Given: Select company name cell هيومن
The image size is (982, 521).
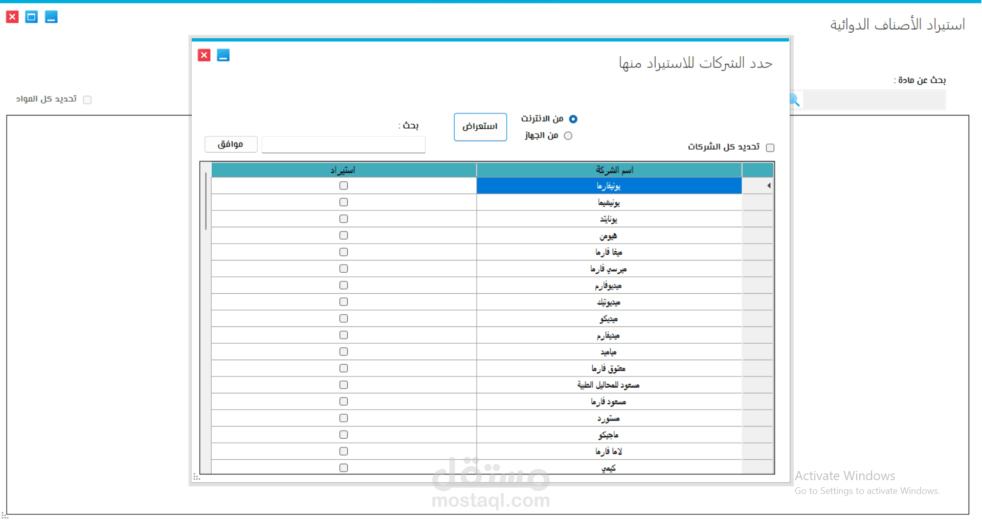Looking at the screenshot, I should pyautogui.click(x=609, y=235).
